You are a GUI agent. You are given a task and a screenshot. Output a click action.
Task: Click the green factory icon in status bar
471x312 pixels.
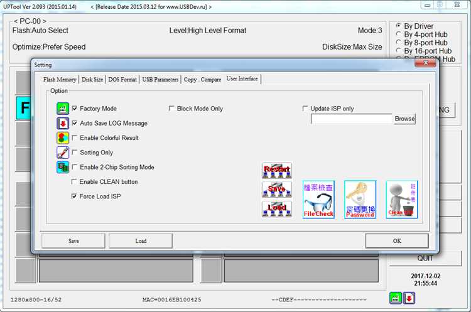coord(395,298)
